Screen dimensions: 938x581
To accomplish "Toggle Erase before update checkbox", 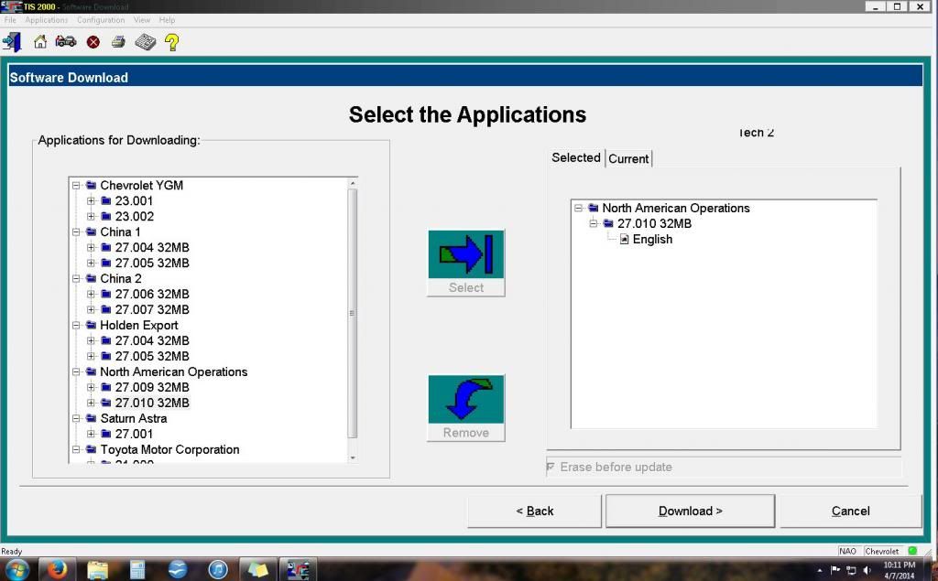I will pyautogui.click(x=551, y=467).
